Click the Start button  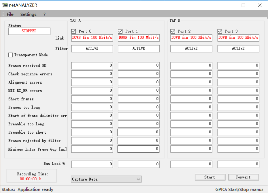click(210, 177)
